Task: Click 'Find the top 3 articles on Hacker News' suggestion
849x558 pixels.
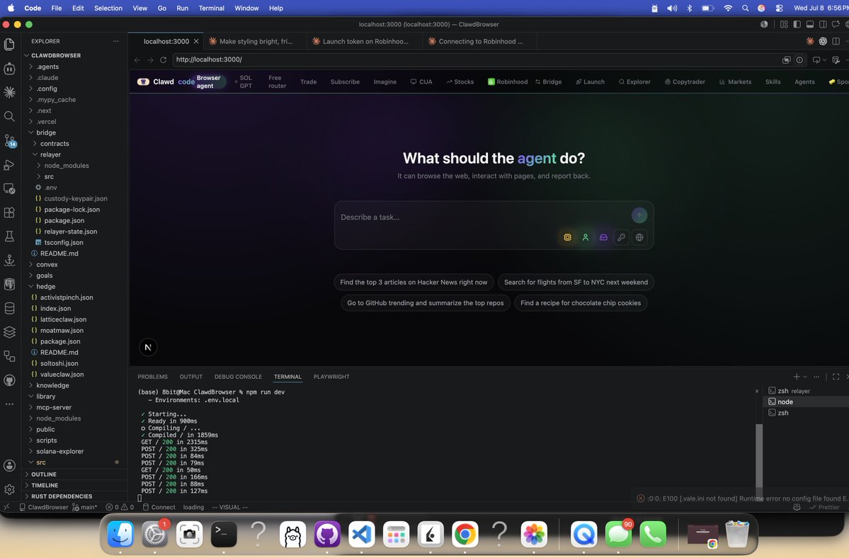Action: [x=414, y=282]
